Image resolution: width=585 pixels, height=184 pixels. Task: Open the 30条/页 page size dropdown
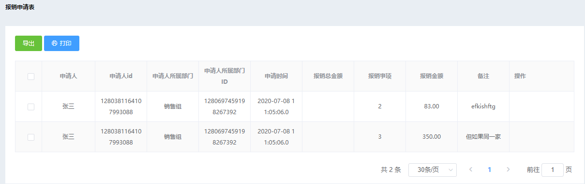click(x=433, y=170)
